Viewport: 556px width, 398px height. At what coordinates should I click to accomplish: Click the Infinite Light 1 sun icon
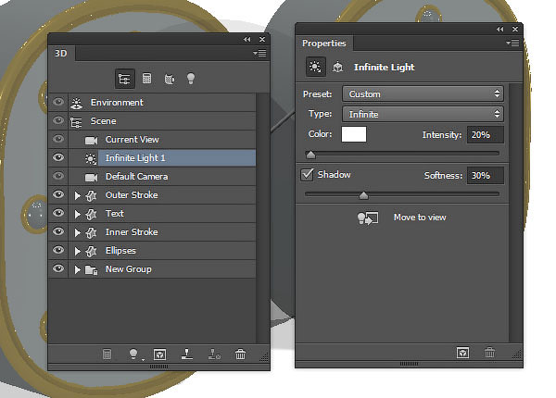tap(91, 158)
